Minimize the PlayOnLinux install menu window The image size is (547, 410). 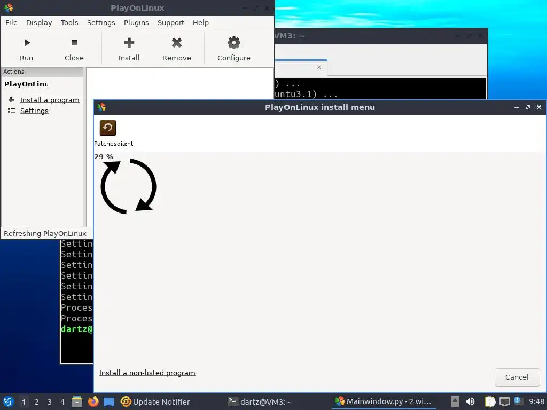(517, 107)
